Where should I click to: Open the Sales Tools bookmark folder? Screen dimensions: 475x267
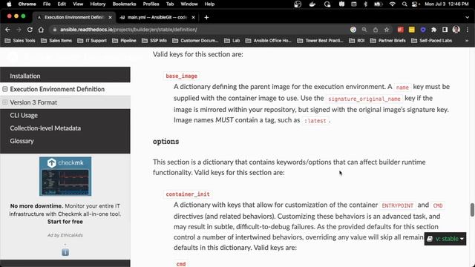20,41
